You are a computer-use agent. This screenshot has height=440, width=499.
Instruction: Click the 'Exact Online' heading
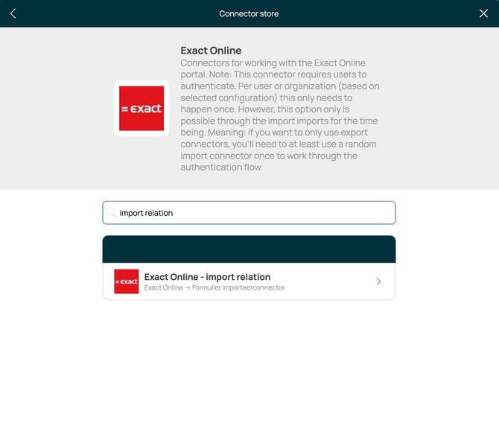pos(211,51)
